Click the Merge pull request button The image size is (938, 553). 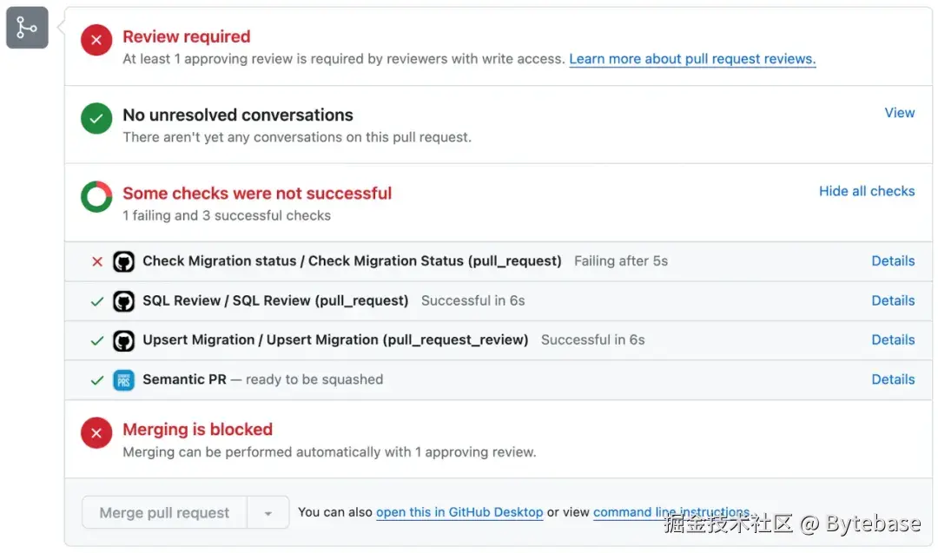[164, 513]
